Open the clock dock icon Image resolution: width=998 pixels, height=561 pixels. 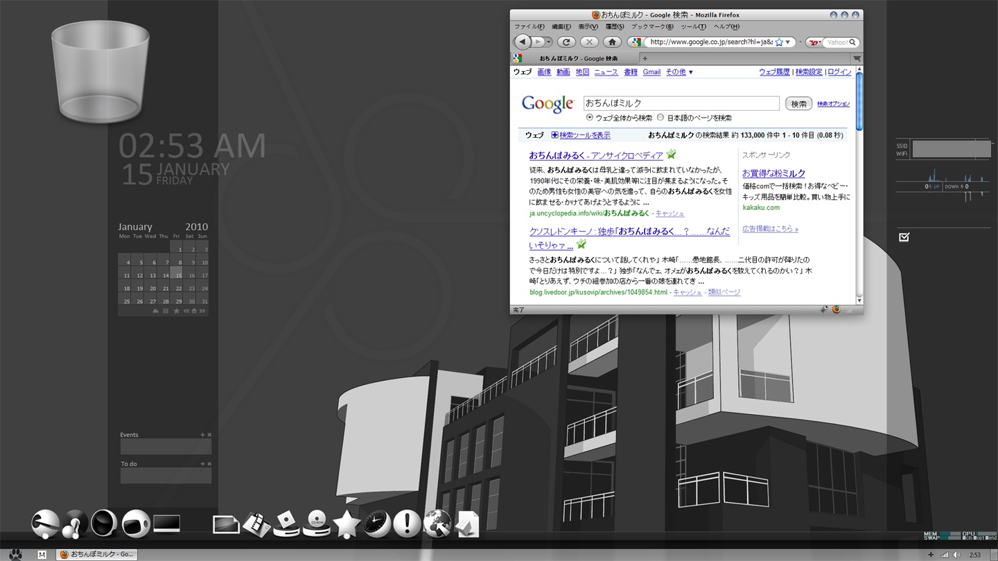click(x=376, y=524)
